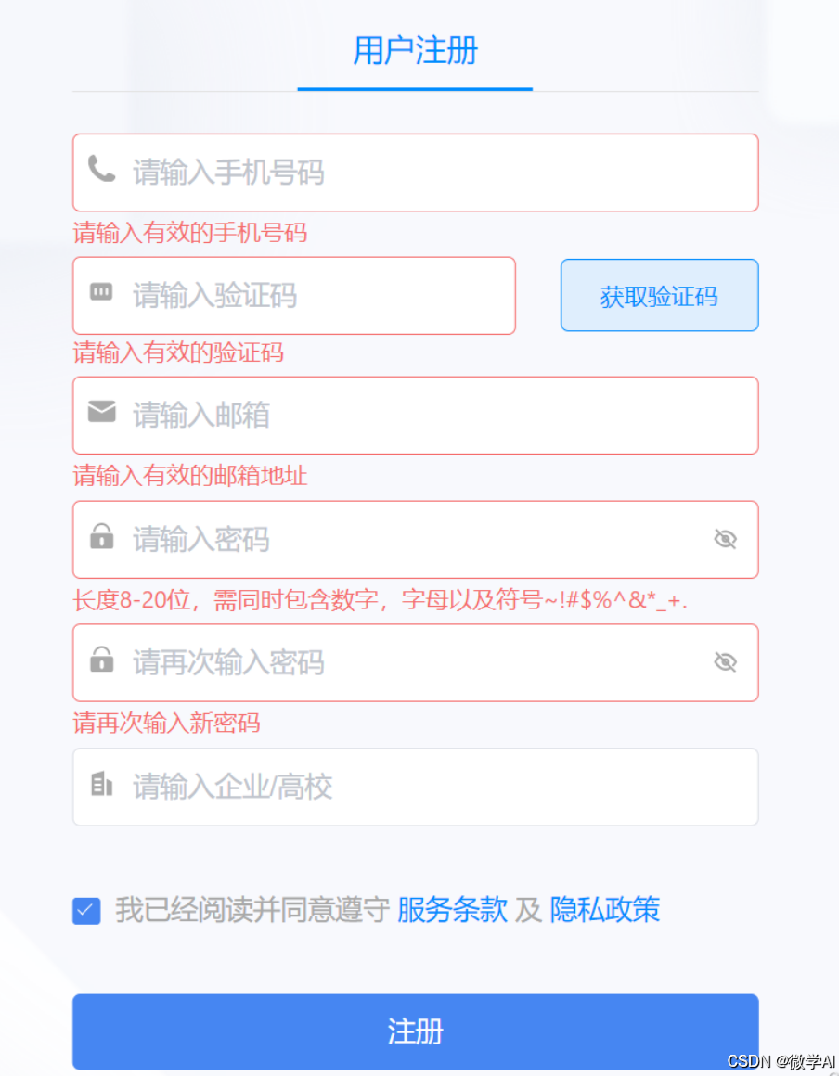Click the lock icon in confirm password field
Image resolution: width=839 pixels, height=1076 pixels.
pos(101,660)
